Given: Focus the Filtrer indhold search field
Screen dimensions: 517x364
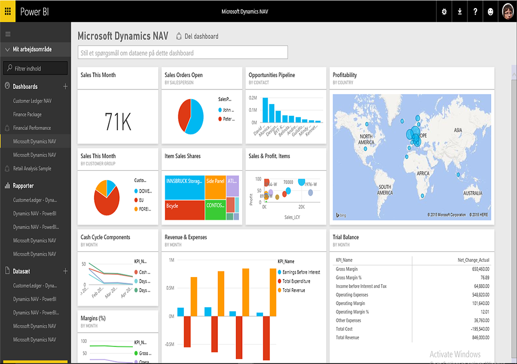Looking at the screenshot, I should coord(35,68).
